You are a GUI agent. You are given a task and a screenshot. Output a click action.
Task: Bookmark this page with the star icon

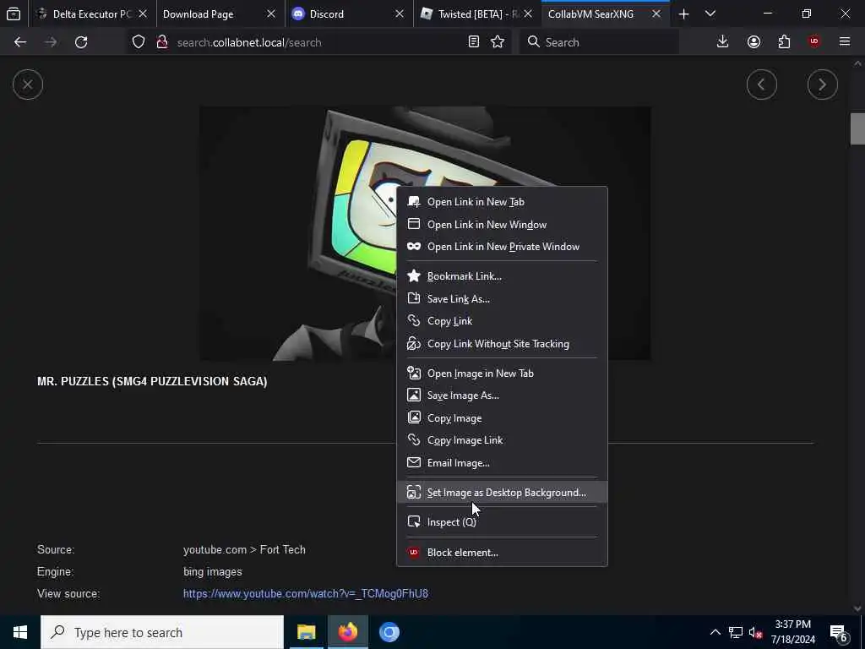point(498,42)
